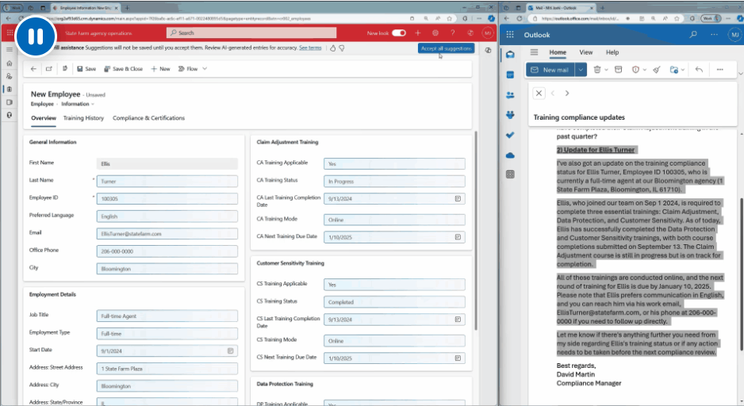Click the Employee ID field

pos(167,199)
